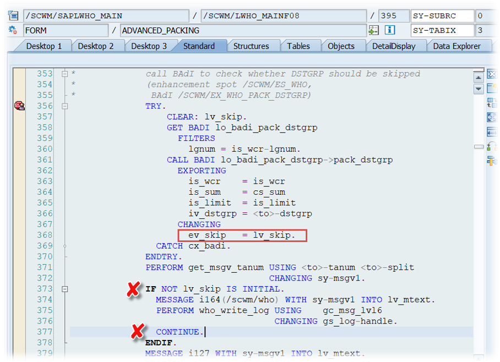Screen dimensions: 500x362
Task: Click the CALL BADI statement on line 361
Action: (280, 160)
